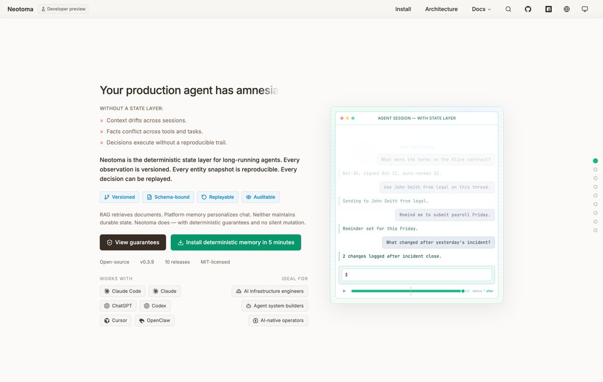Click the AI-native operators chip
This screenshot has width=603, height=382.
click(x=278, y=320)
